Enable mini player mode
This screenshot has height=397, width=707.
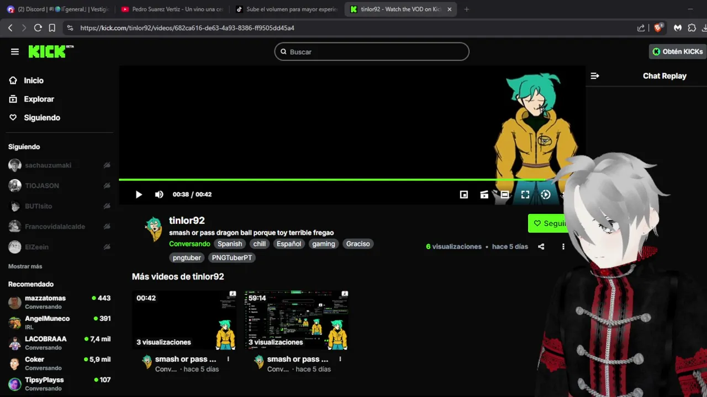tap(464, 195)
